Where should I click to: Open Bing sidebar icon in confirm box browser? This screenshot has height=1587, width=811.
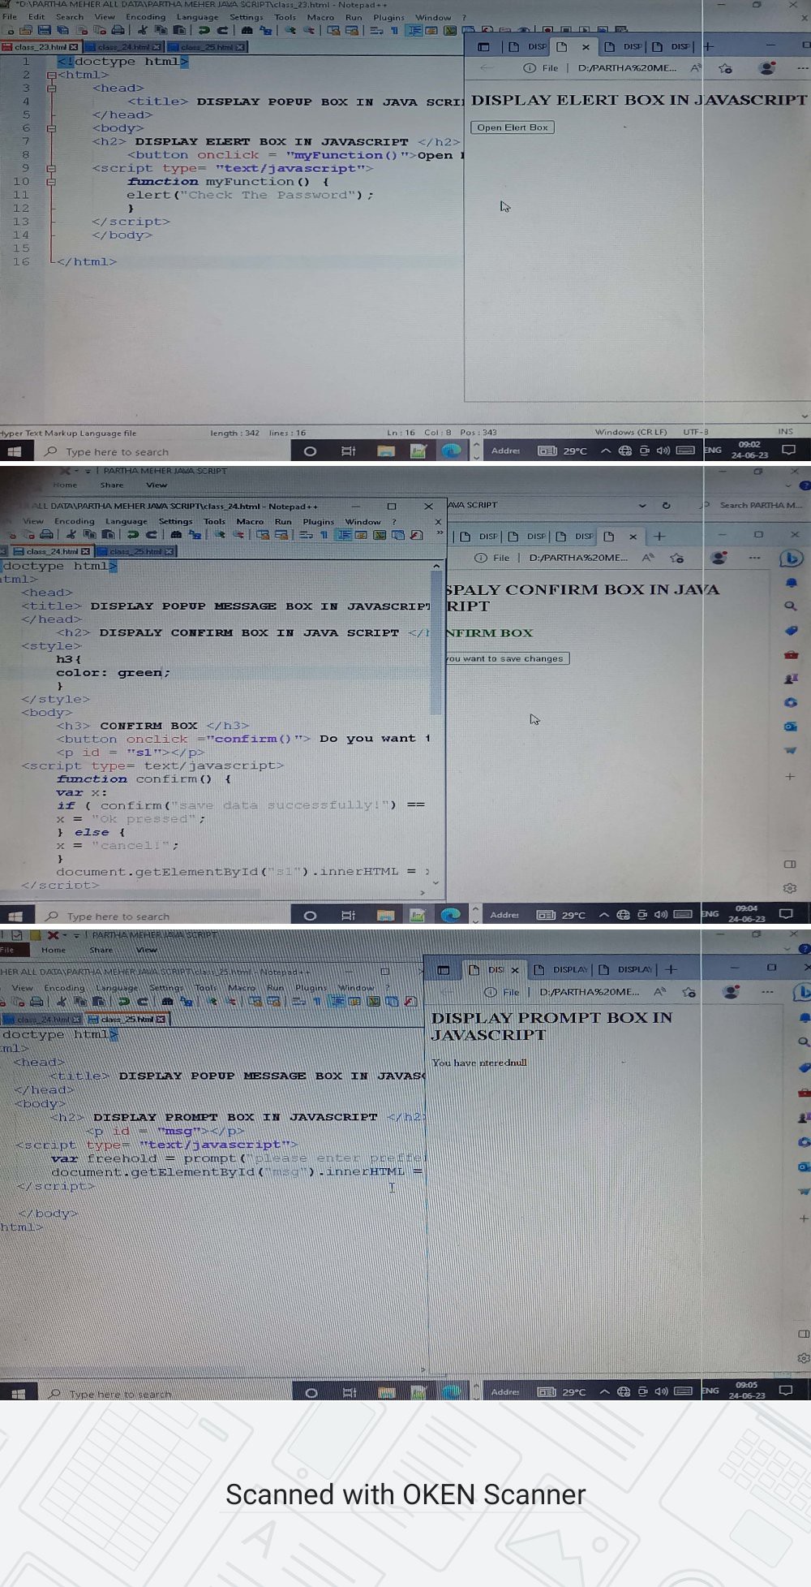click(x=791, y=558)
